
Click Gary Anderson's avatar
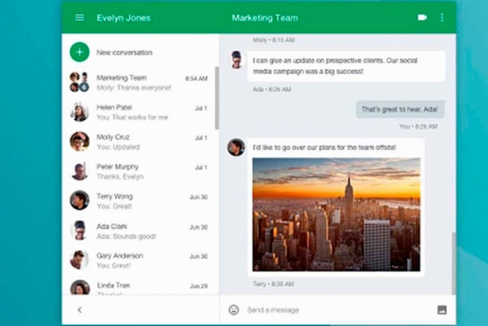click(79, 260)
